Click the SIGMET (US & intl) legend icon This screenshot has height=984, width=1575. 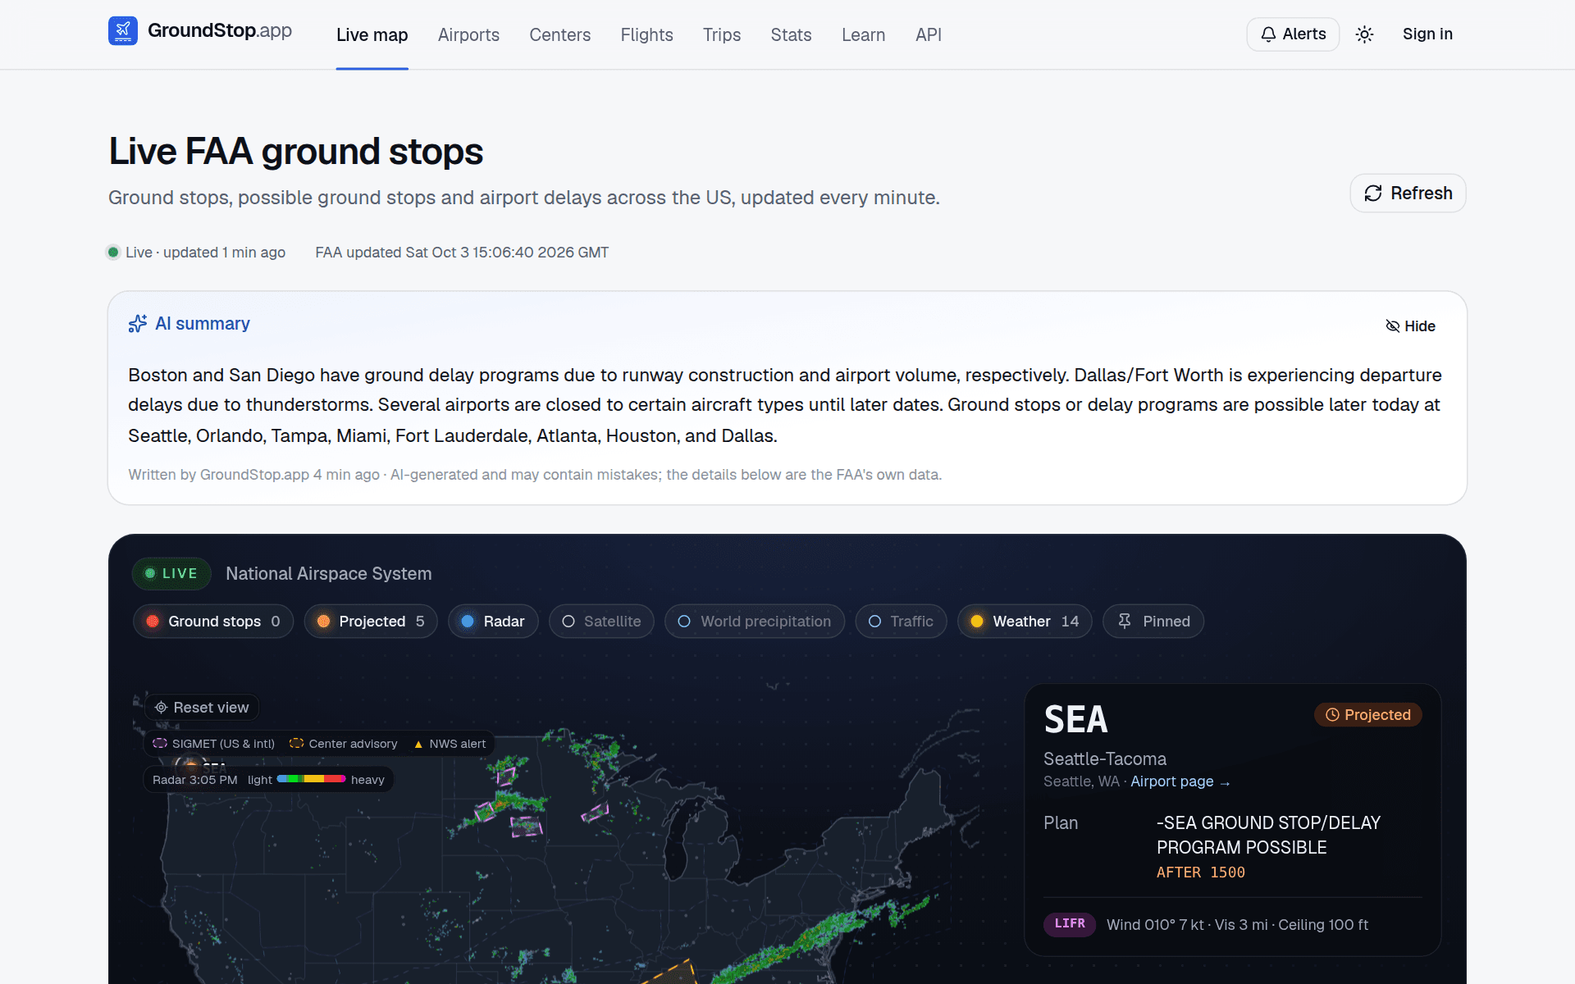tap(160, 744)
